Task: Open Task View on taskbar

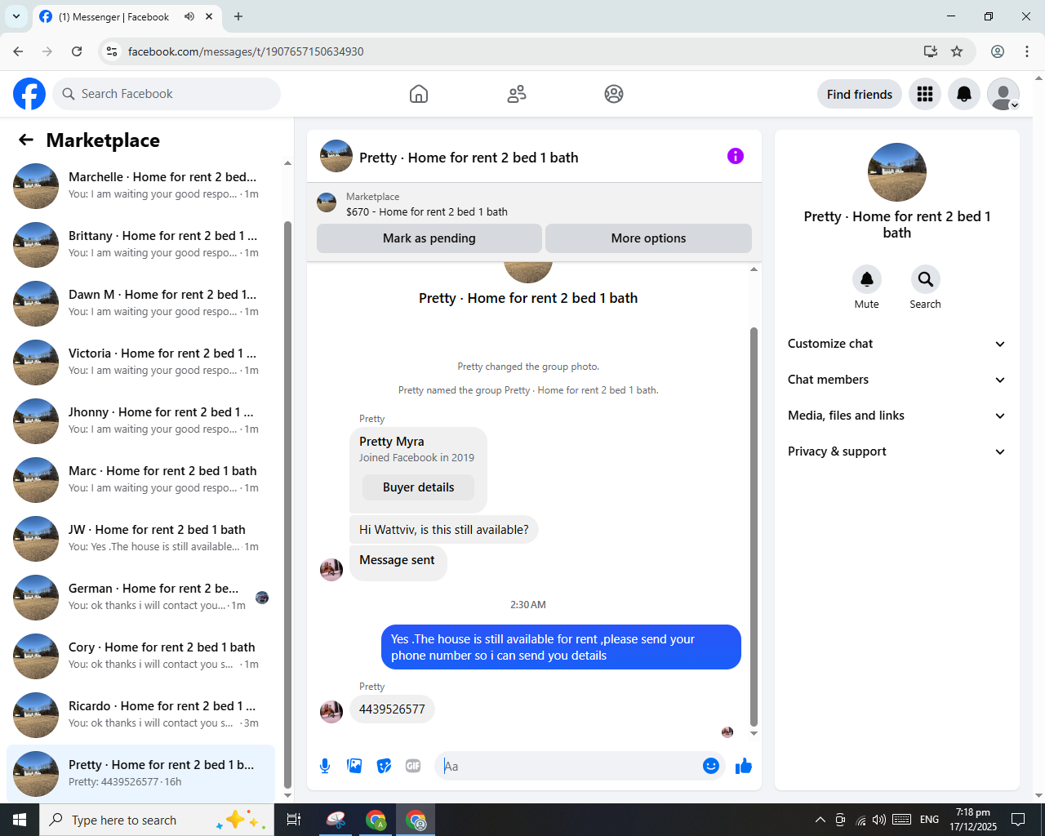Action: 294,820
